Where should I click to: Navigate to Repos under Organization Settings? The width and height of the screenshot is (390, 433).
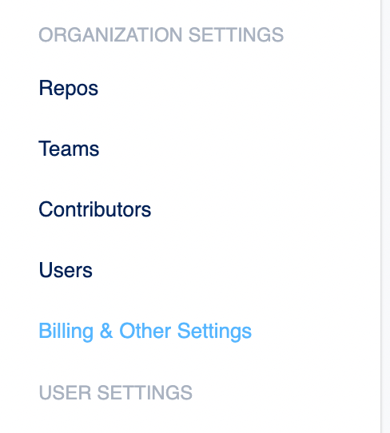(69, 89)
